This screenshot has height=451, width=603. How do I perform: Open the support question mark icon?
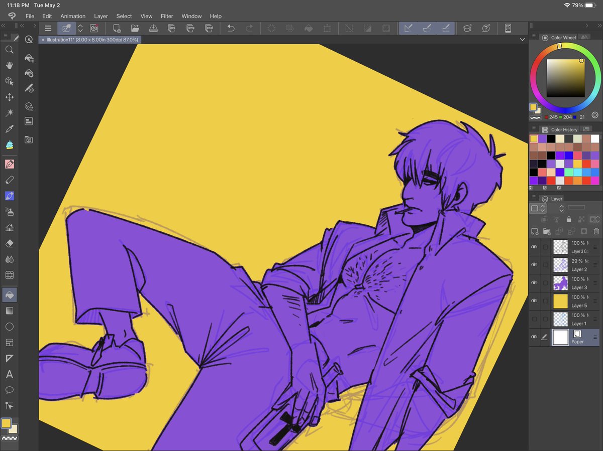[x=486, y=29]
